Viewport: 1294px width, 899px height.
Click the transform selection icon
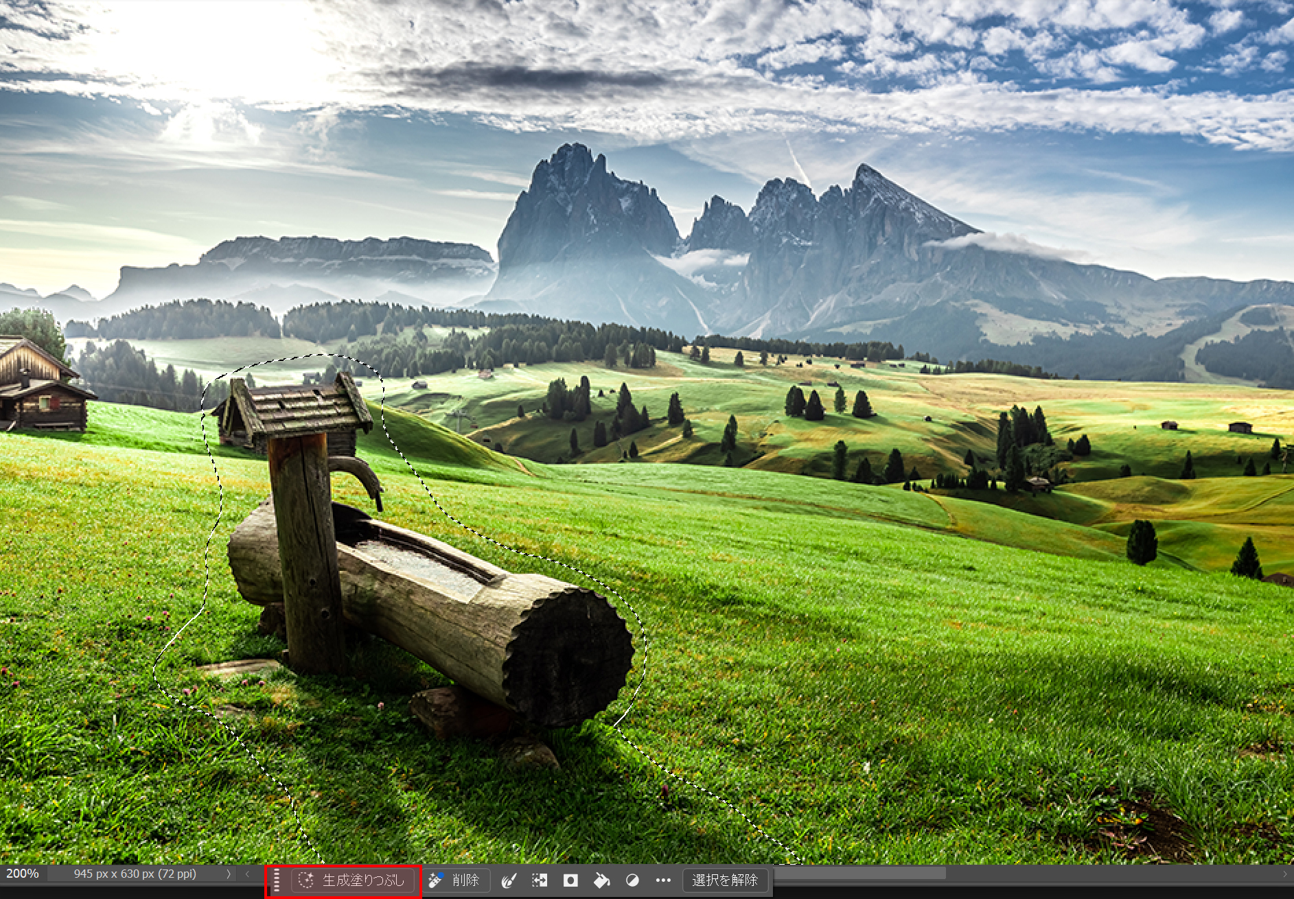coord(540,880)
